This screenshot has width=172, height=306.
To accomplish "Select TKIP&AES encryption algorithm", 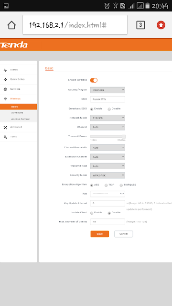I will coord(121,185).
